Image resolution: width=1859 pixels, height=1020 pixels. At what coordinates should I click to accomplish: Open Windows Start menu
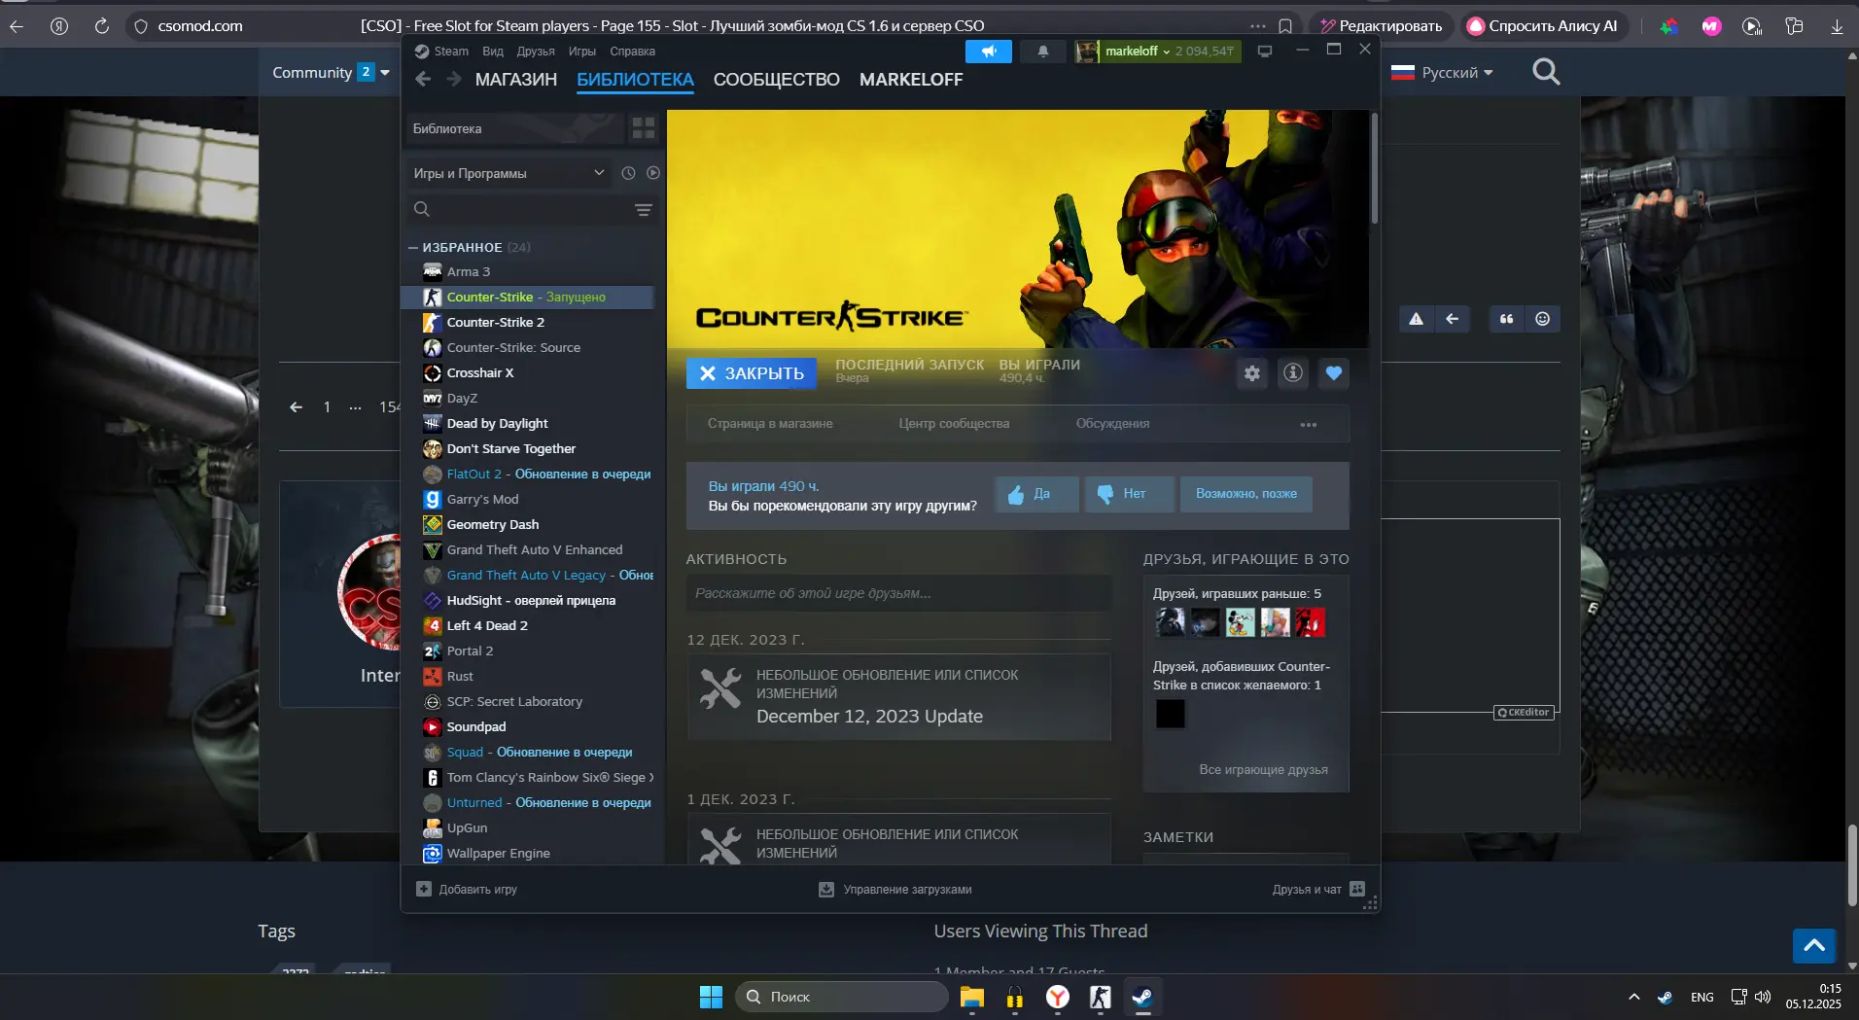click(x=711, y=997)
